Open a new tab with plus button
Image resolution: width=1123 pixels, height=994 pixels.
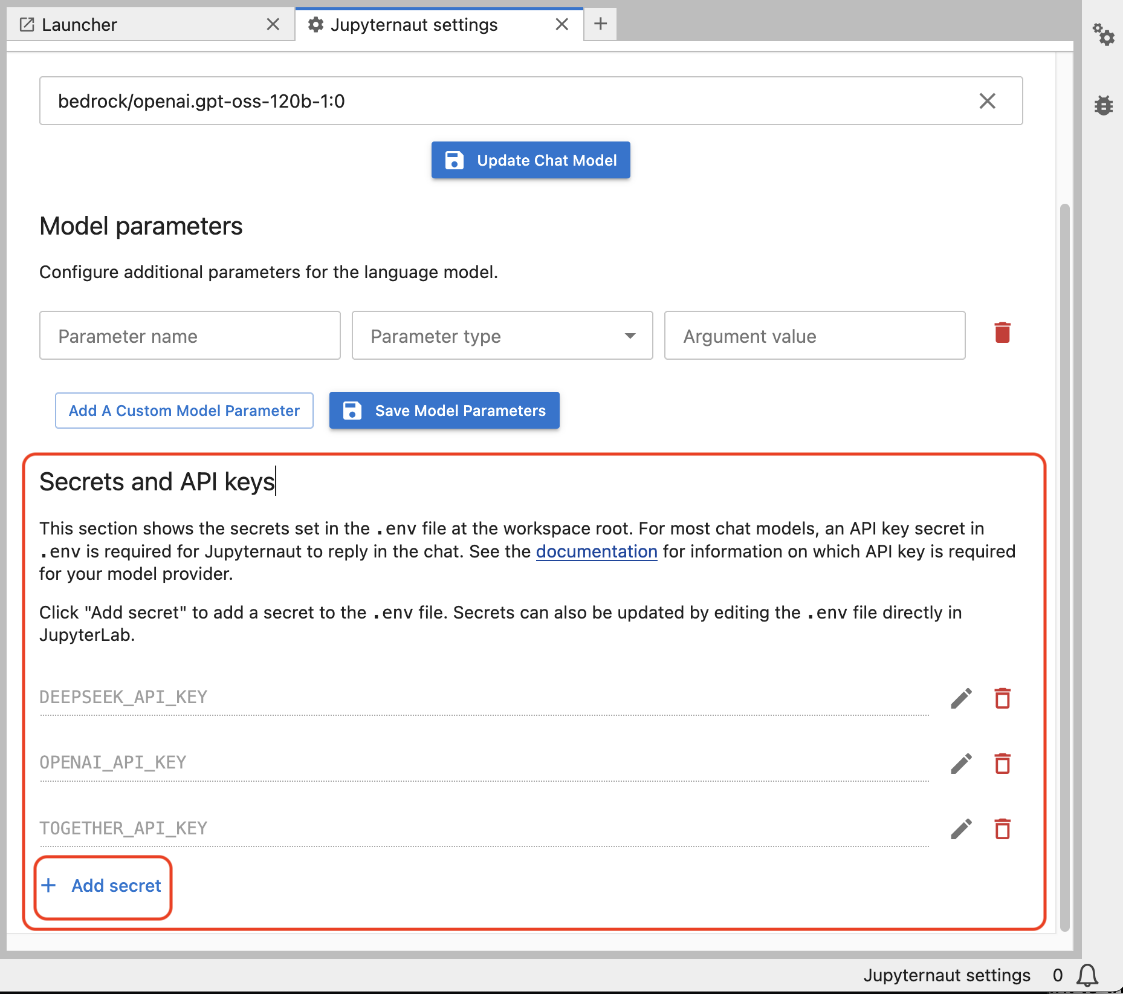(600, 24)
